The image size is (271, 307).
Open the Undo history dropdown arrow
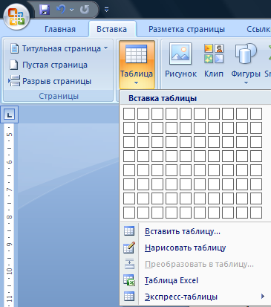72,10
